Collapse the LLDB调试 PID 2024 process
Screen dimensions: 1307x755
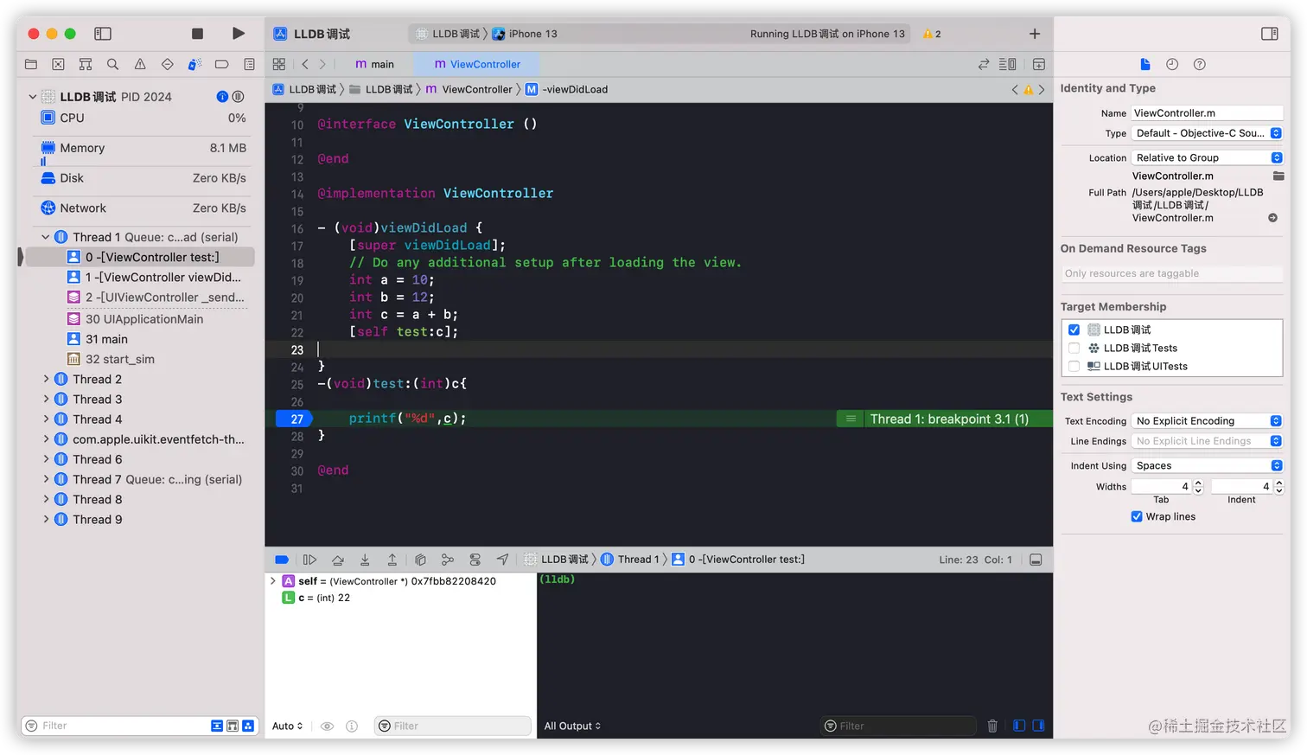(33, 97)
